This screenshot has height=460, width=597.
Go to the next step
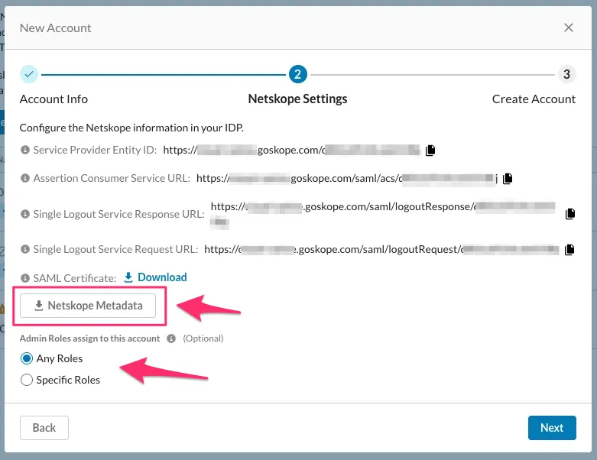(551, 428)
